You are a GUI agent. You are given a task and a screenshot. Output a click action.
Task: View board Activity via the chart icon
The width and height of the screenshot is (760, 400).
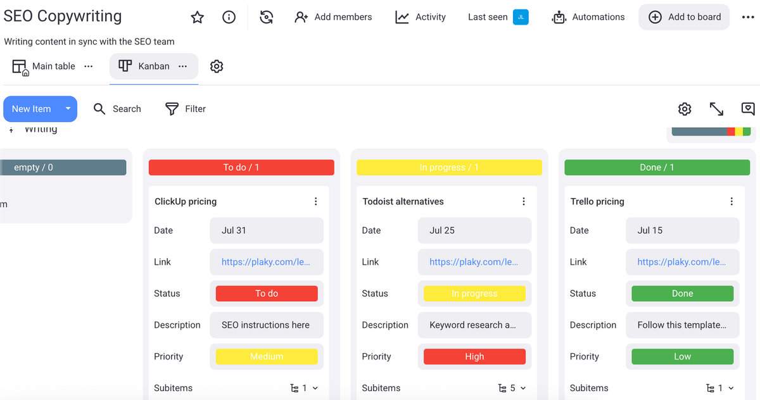tap(402, 17)
